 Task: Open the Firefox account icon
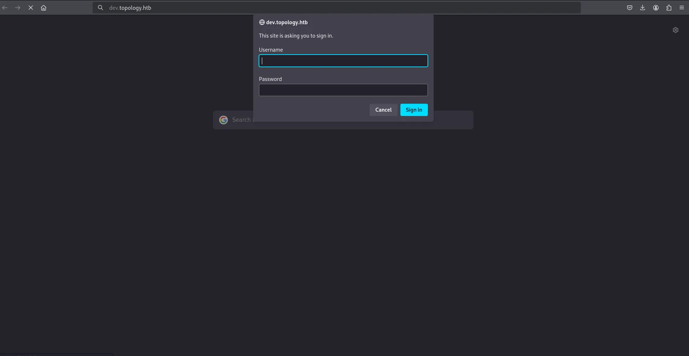(656, 8)
